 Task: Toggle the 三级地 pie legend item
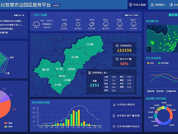coord(9,123)
